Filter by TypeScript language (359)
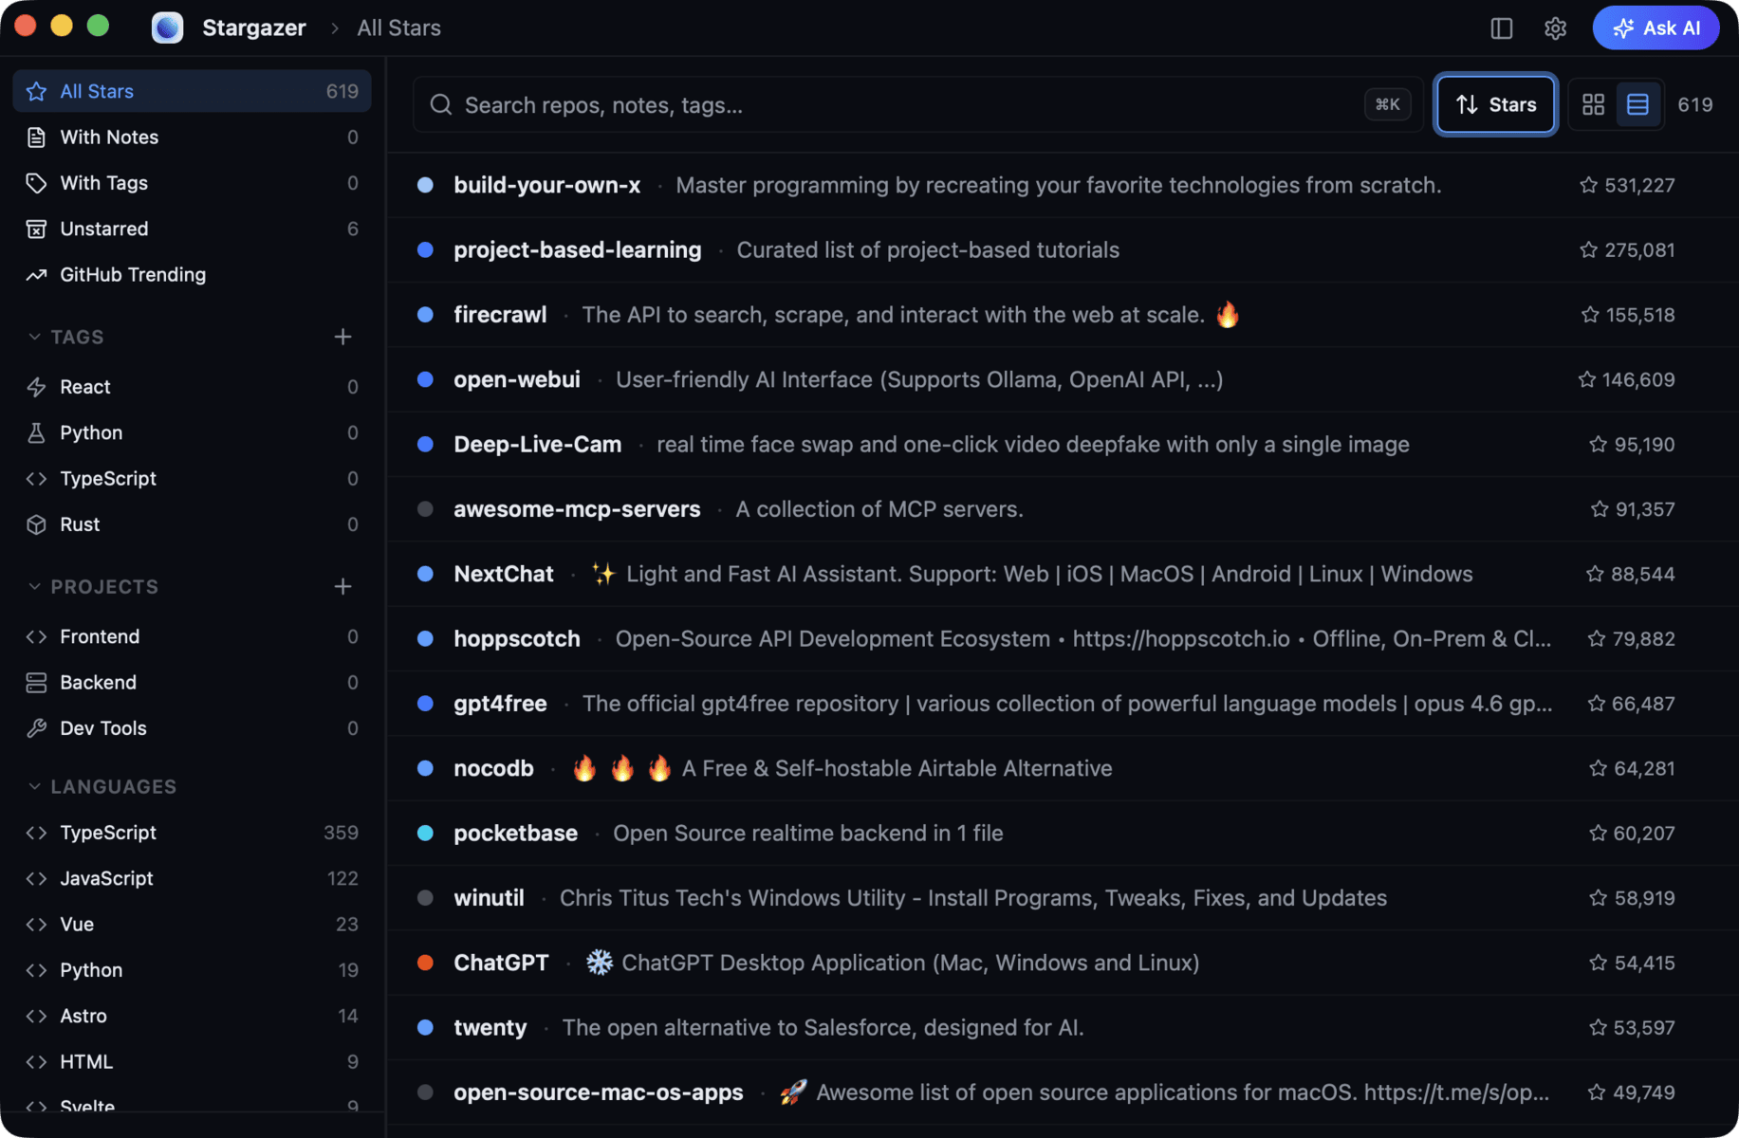Viewport: 1739px width, 1138px height. (x=192, y=832)
